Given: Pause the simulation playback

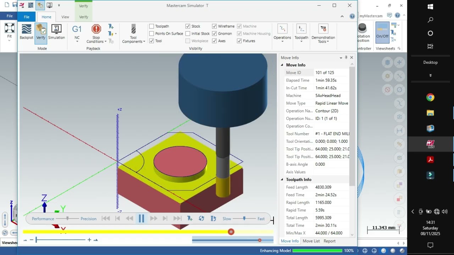Looking at the screenshot, I should coord(141,219).
